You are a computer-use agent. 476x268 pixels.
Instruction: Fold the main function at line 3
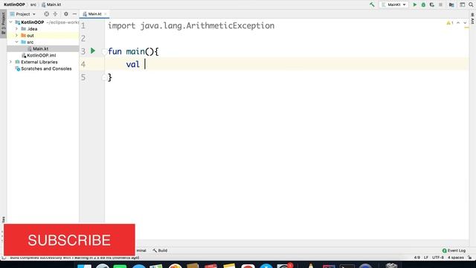pyautogui.click(x=104, y=51)
